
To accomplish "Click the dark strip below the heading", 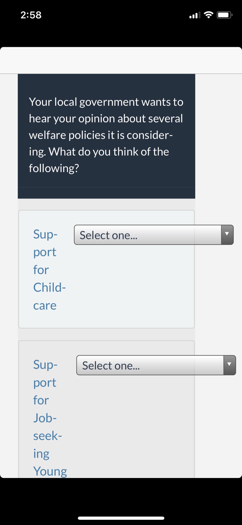I will [107, 193].
